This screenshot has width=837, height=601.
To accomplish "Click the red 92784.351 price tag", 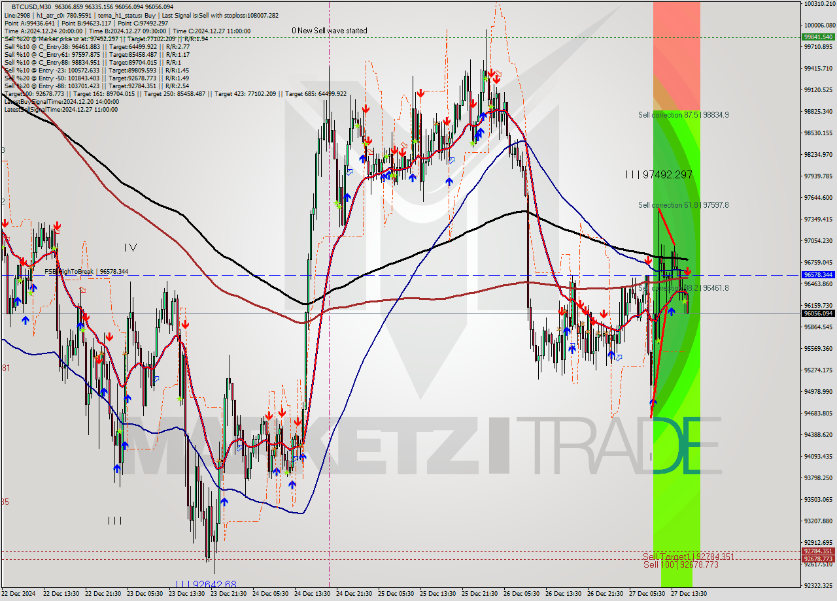I will click(x=817, y=551).
